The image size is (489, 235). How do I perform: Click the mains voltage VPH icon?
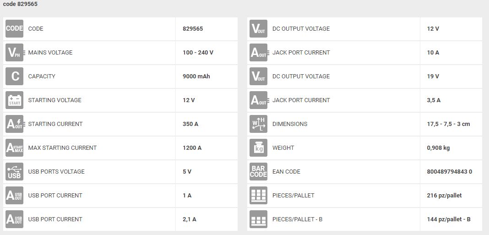[14, 53]
